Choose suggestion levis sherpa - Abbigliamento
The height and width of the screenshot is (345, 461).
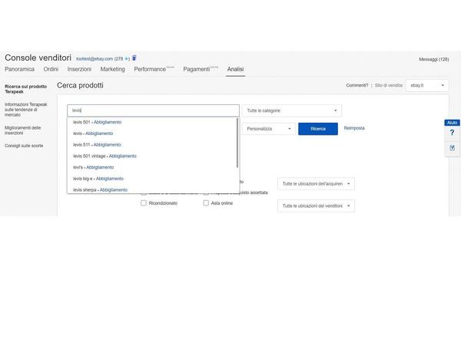pos(100,190)
